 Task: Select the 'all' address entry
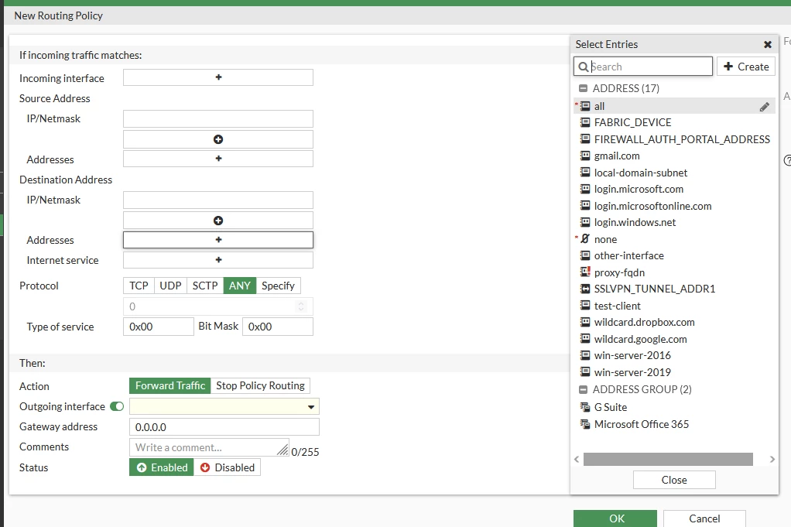pos(674,107)
